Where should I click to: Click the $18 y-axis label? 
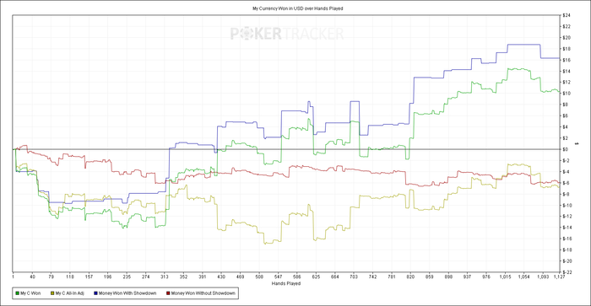tap(567, 49)
